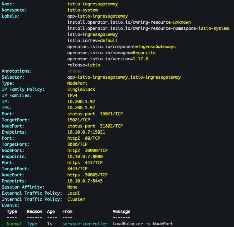Click the Session Affinity: field name
Screen dimensions: 234x227
point(23,187)
